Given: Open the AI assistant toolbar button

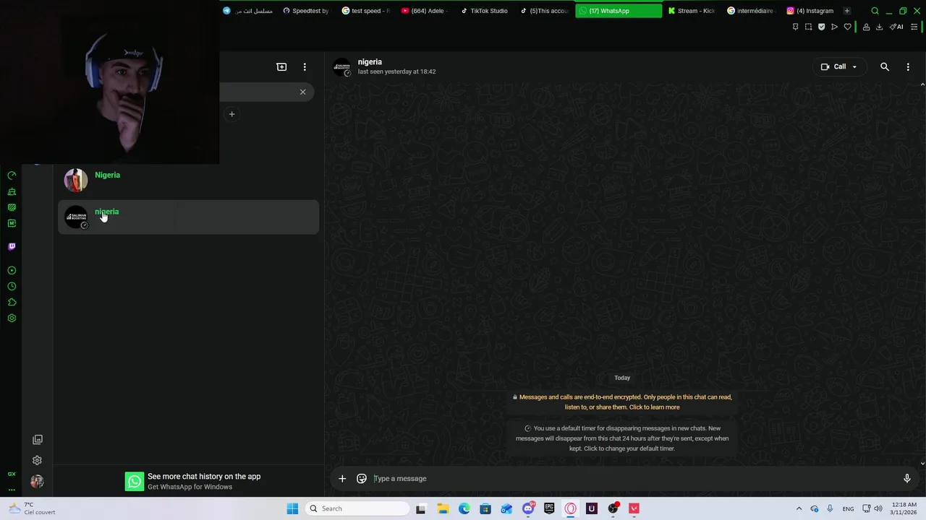Looking at the screenshot, I should click(x=896, y=27).
